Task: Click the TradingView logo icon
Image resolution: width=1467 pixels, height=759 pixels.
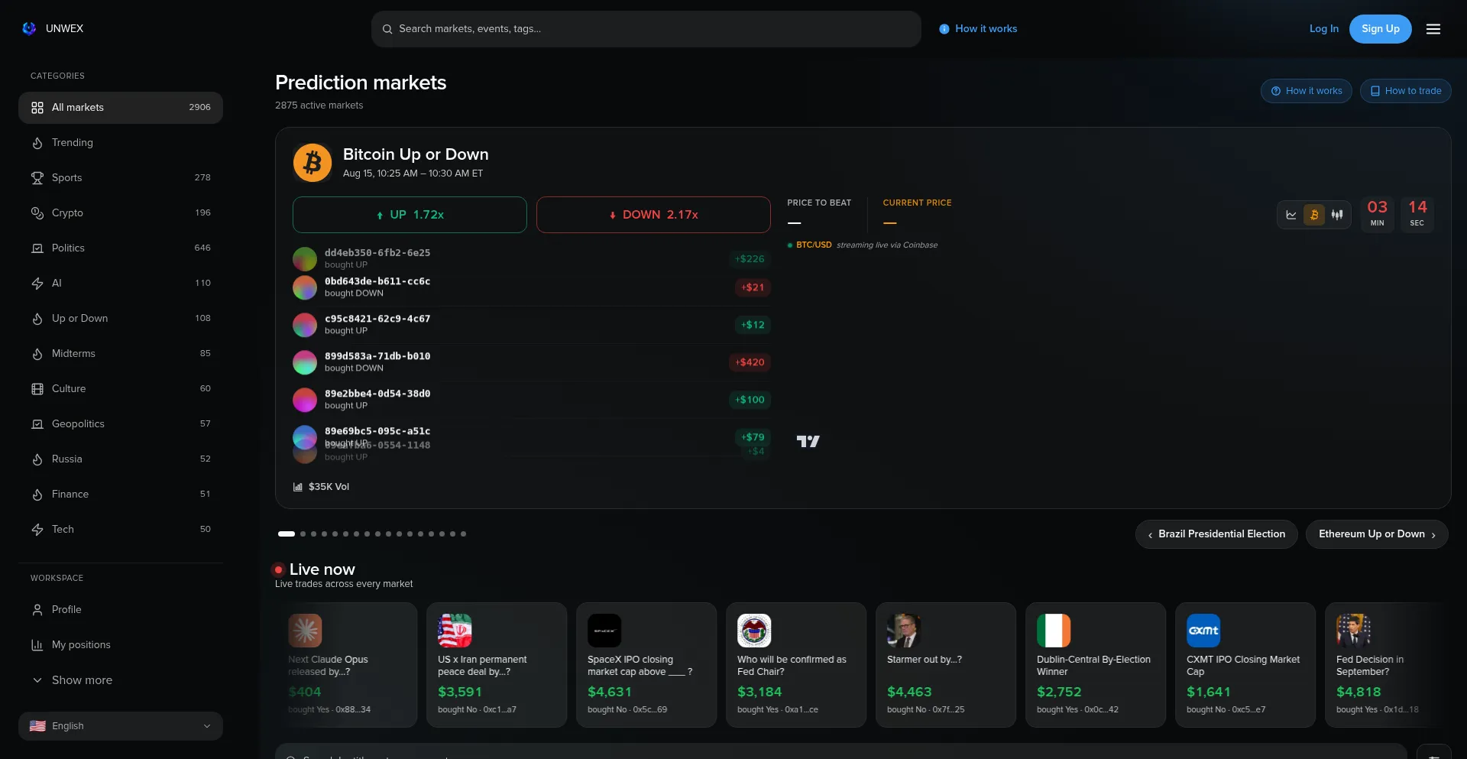Action: 808,441
